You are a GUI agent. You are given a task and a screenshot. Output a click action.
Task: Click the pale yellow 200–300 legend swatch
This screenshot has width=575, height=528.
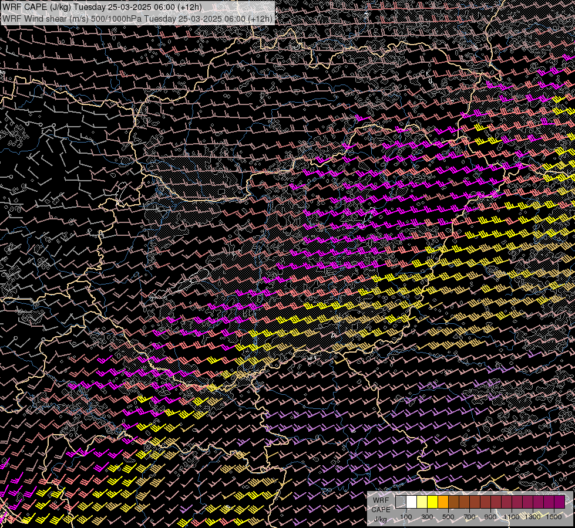click(x=422, y=502)
